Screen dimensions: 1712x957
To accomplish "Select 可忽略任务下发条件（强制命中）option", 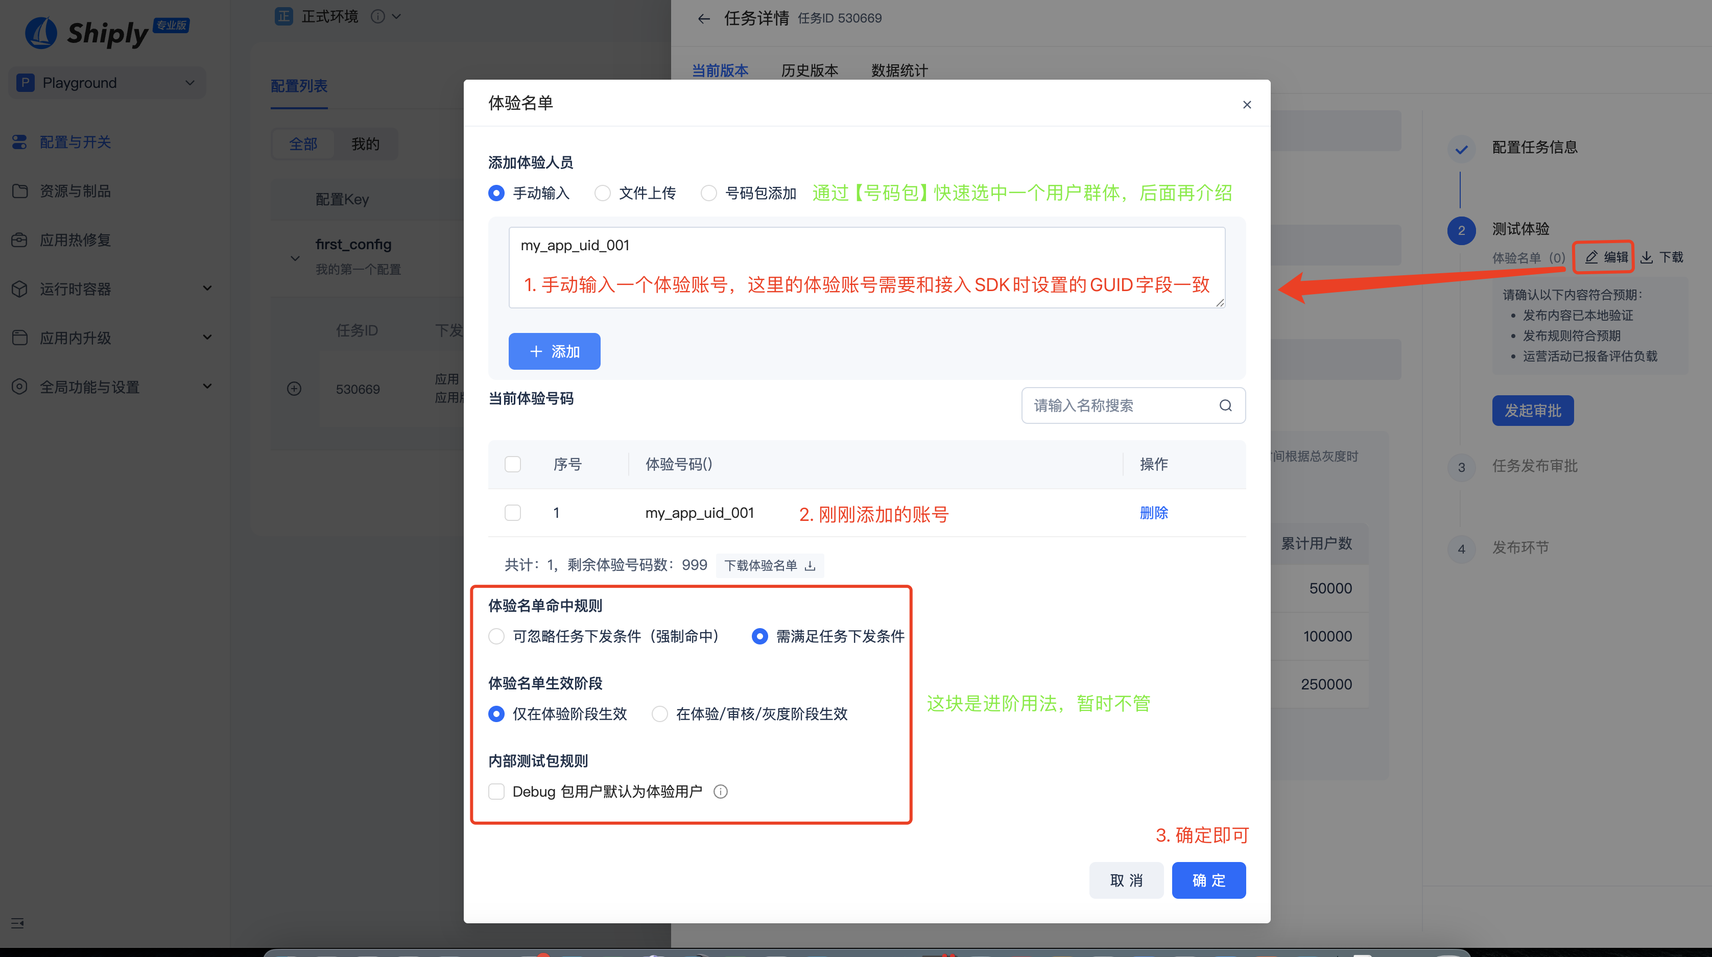I will pos(496,636).
